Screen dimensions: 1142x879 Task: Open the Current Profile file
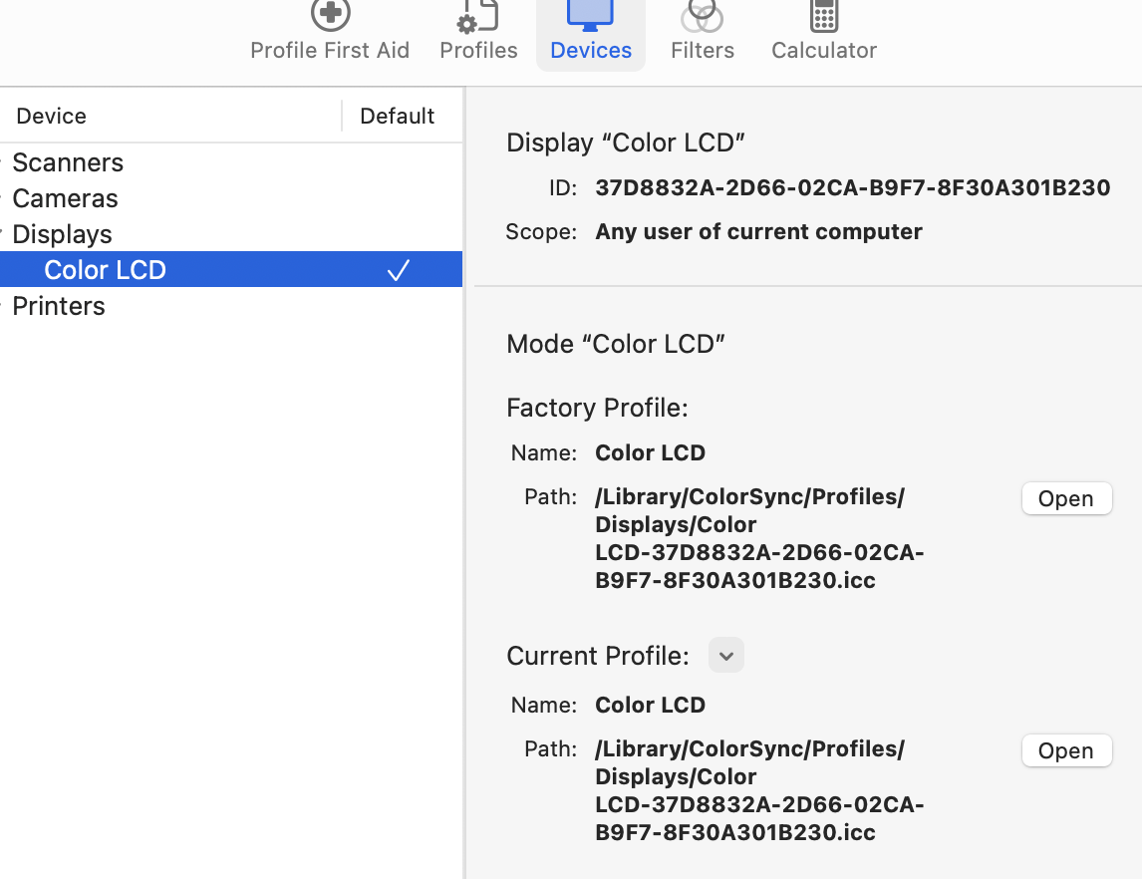pos(1066,750)
